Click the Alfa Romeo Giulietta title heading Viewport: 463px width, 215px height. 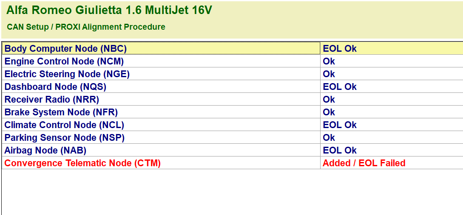coord(109,11)
